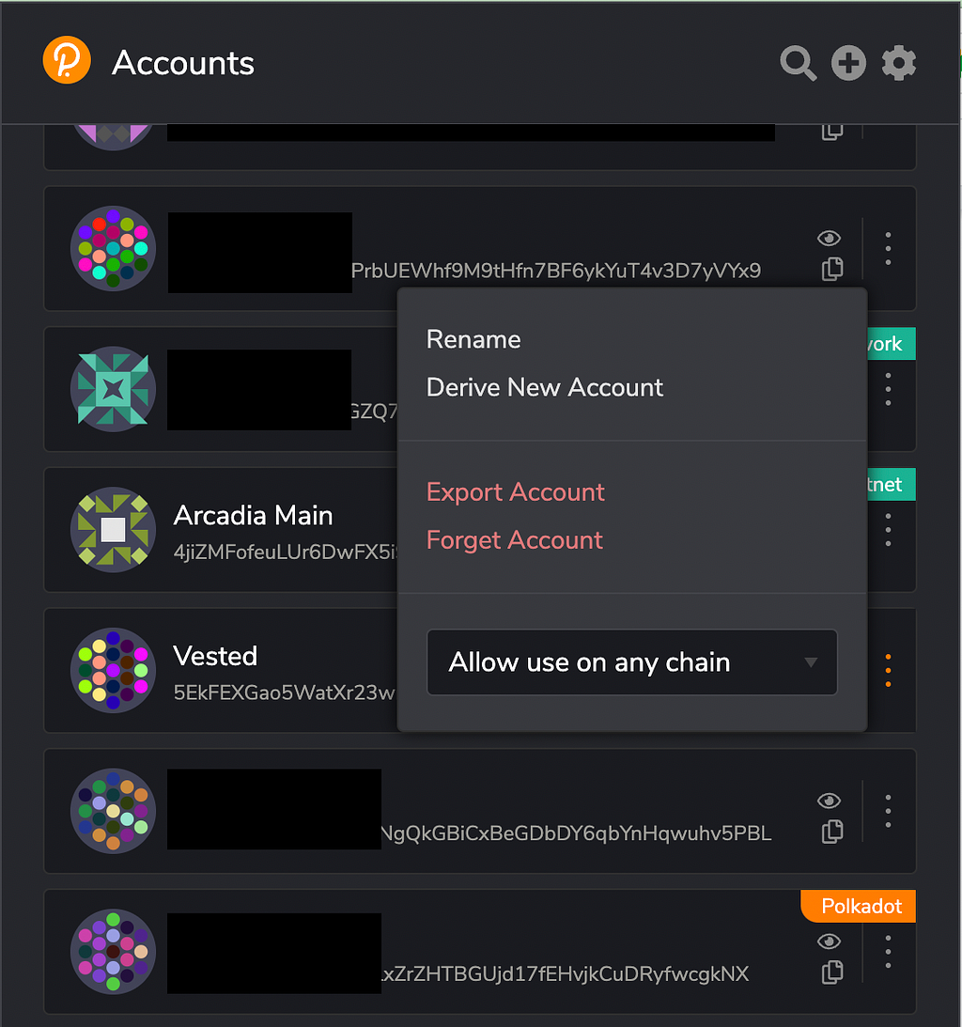Choose Derive New Account menu entry
Image resolution: width=962 pixels, height=1027 pixels.
tap(545, 387)
